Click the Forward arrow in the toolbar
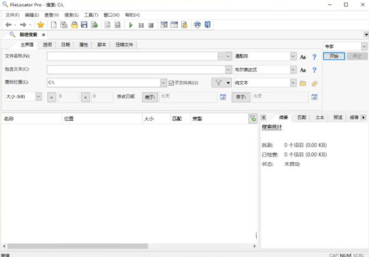The width and height of the screenshot is (369, 257). point(23,25)
